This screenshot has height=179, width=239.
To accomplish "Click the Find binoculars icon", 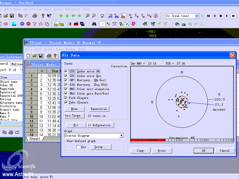I will tap(94, 24).
